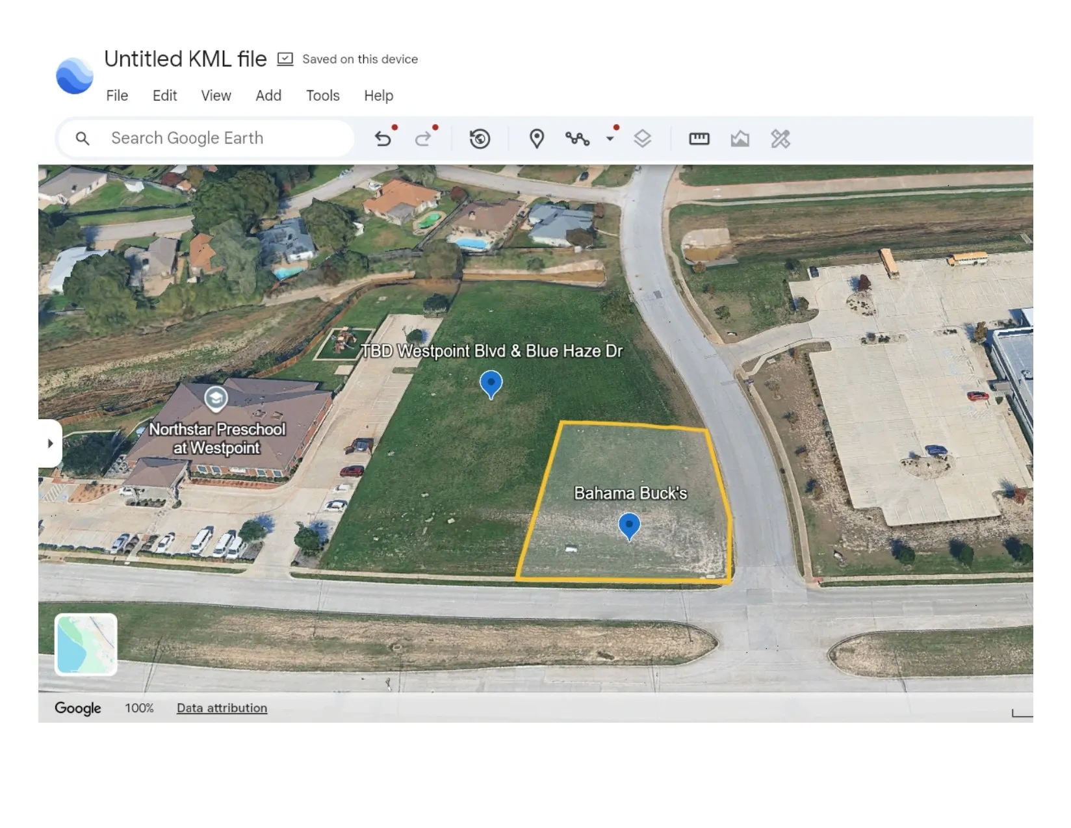Click the search magnifier icon
Screen dimensions: 1071x828
pyautogui.click(x=83, y=138)
